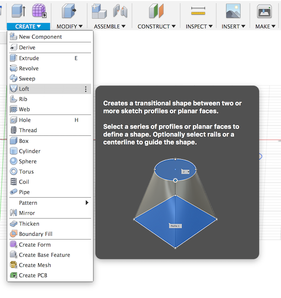The image size is (281, 298).
Task: Open the ASSEMBLE dropdown menu
Action: point(110,26)
